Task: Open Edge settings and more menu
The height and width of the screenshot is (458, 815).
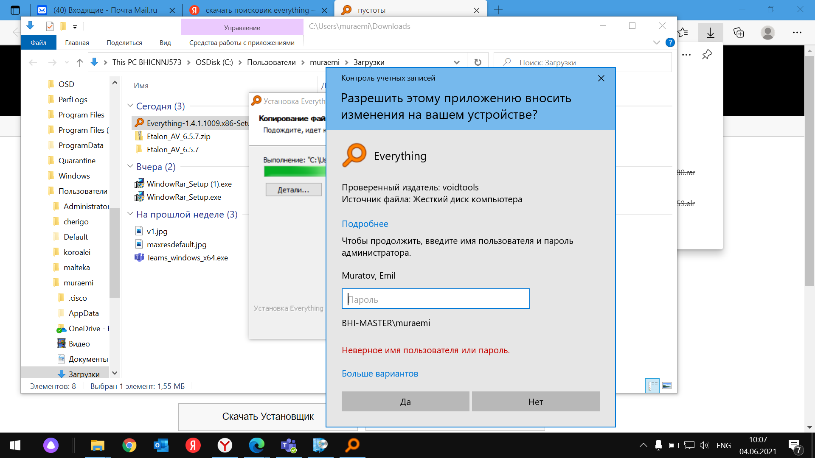Action: coord(797,33)
